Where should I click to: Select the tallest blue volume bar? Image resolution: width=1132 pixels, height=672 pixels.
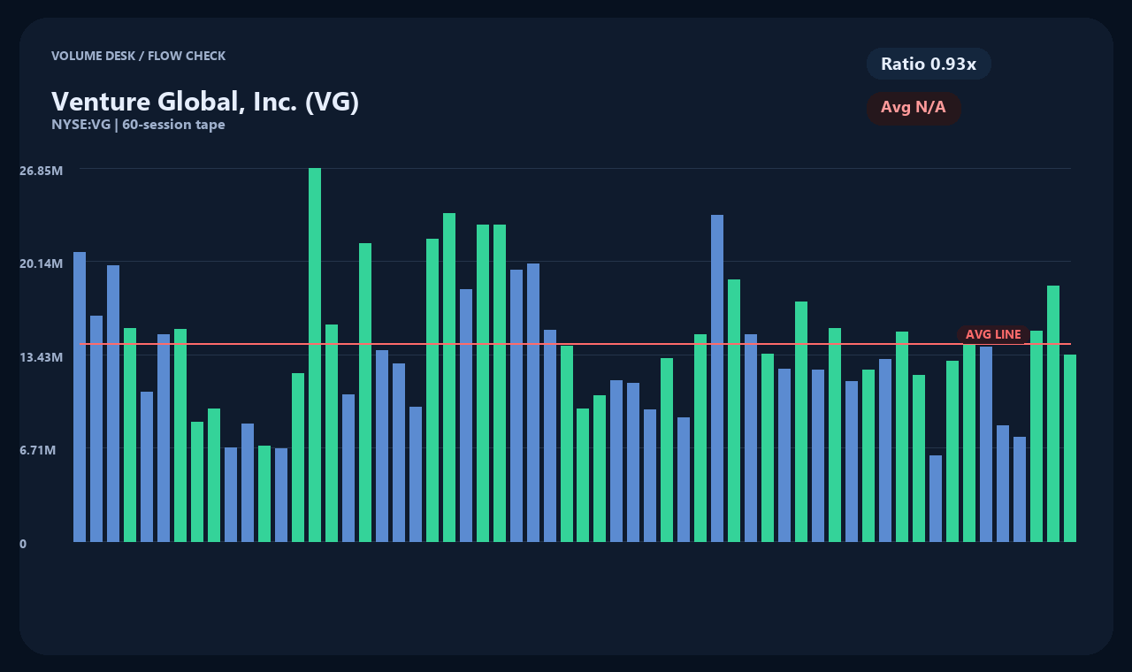point(717,378)
